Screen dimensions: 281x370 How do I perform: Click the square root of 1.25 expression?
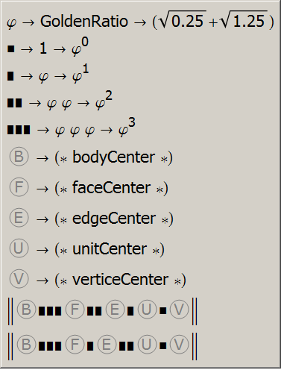coord(244,20)
